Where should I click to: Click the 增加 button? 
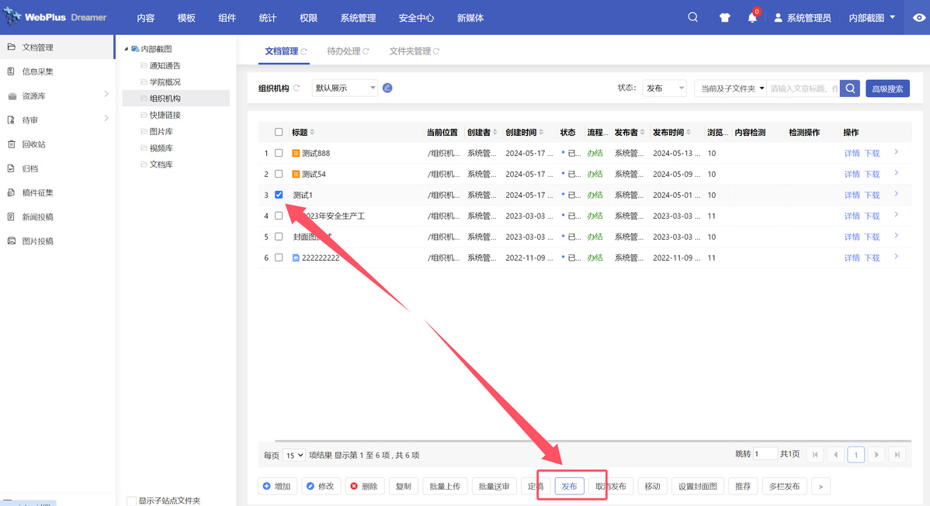(x=277, y=487)
